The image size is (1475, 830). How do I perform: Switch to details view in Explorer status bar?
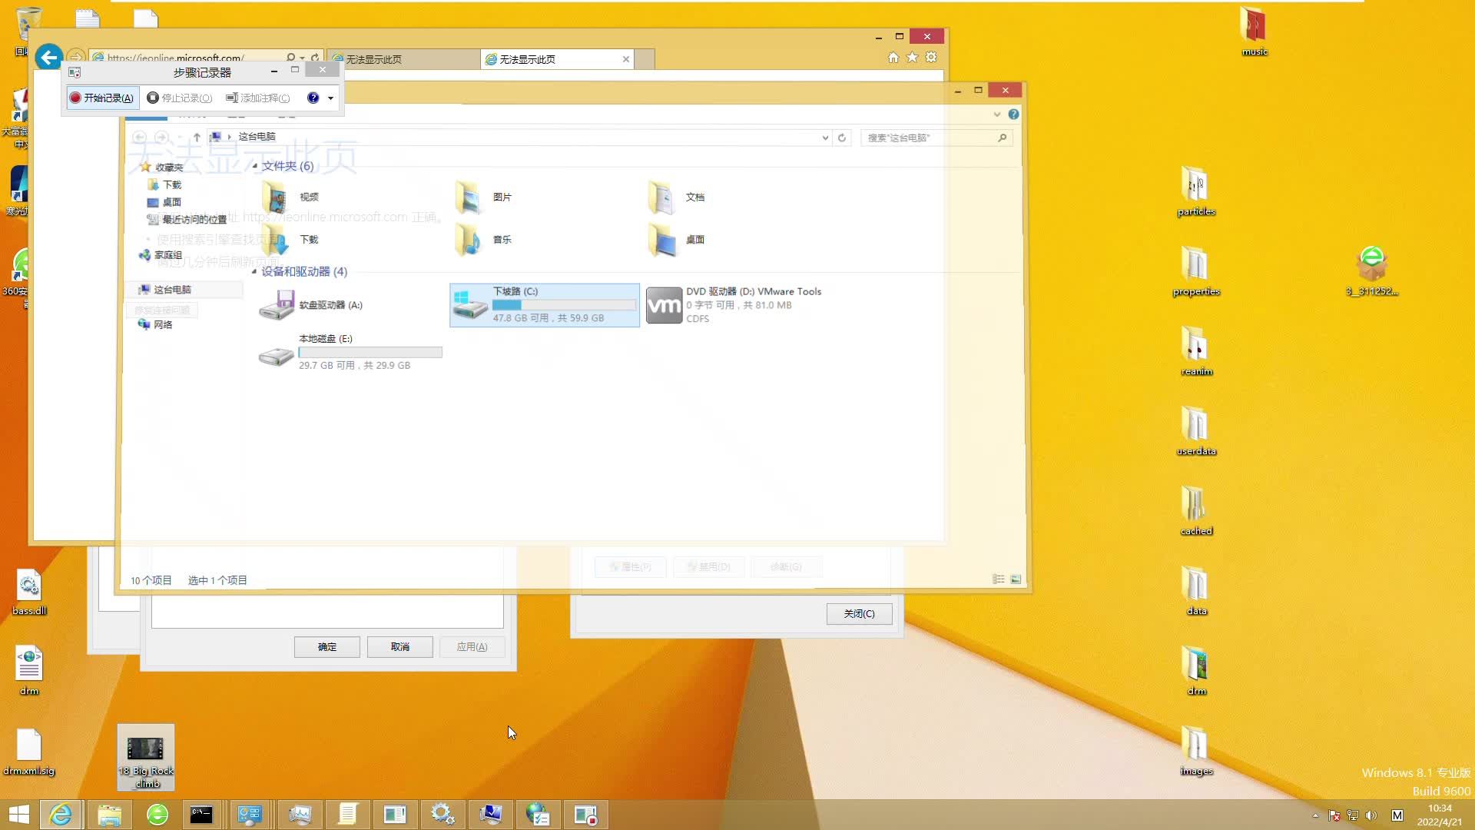[x=999, y=579]
